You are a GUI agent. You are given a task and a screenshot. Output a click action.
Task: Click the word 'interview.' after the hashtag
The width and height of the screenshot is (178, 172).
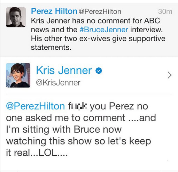146,30
